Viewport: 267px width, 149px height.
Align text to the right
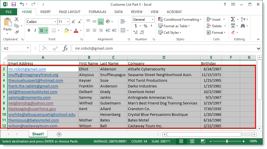pyautogui.click(x=101, y=30)
